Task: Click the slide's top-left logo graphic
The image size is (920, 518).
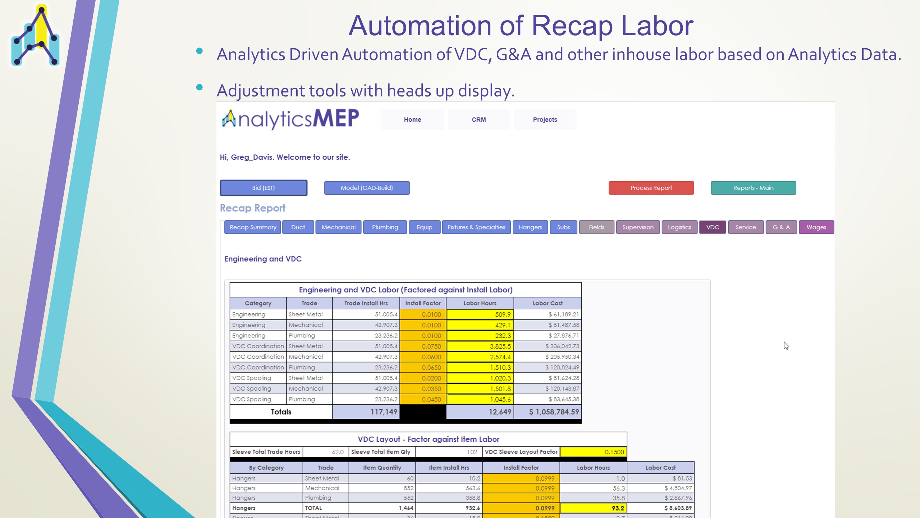Action: [x=35, y=36]
